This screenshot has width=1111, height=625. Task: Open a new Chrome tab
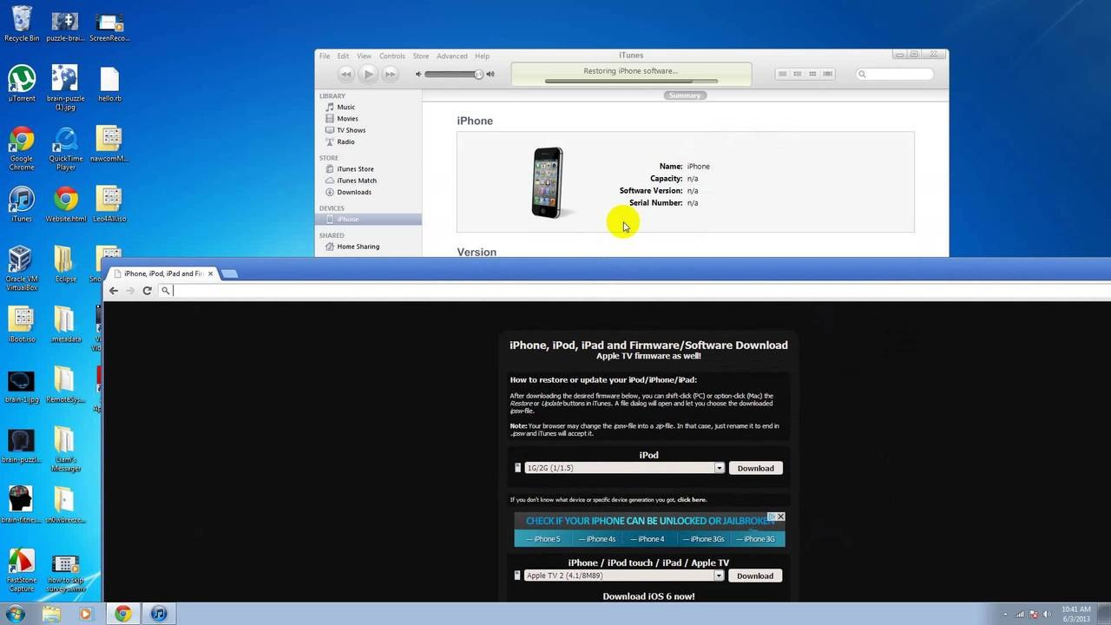click(x=229, y=273)
